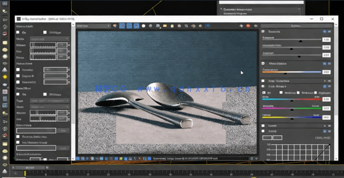Enable the On checkbox in the upper lens effect group
Screen dimensions: 344x178
tap(18, 32)
